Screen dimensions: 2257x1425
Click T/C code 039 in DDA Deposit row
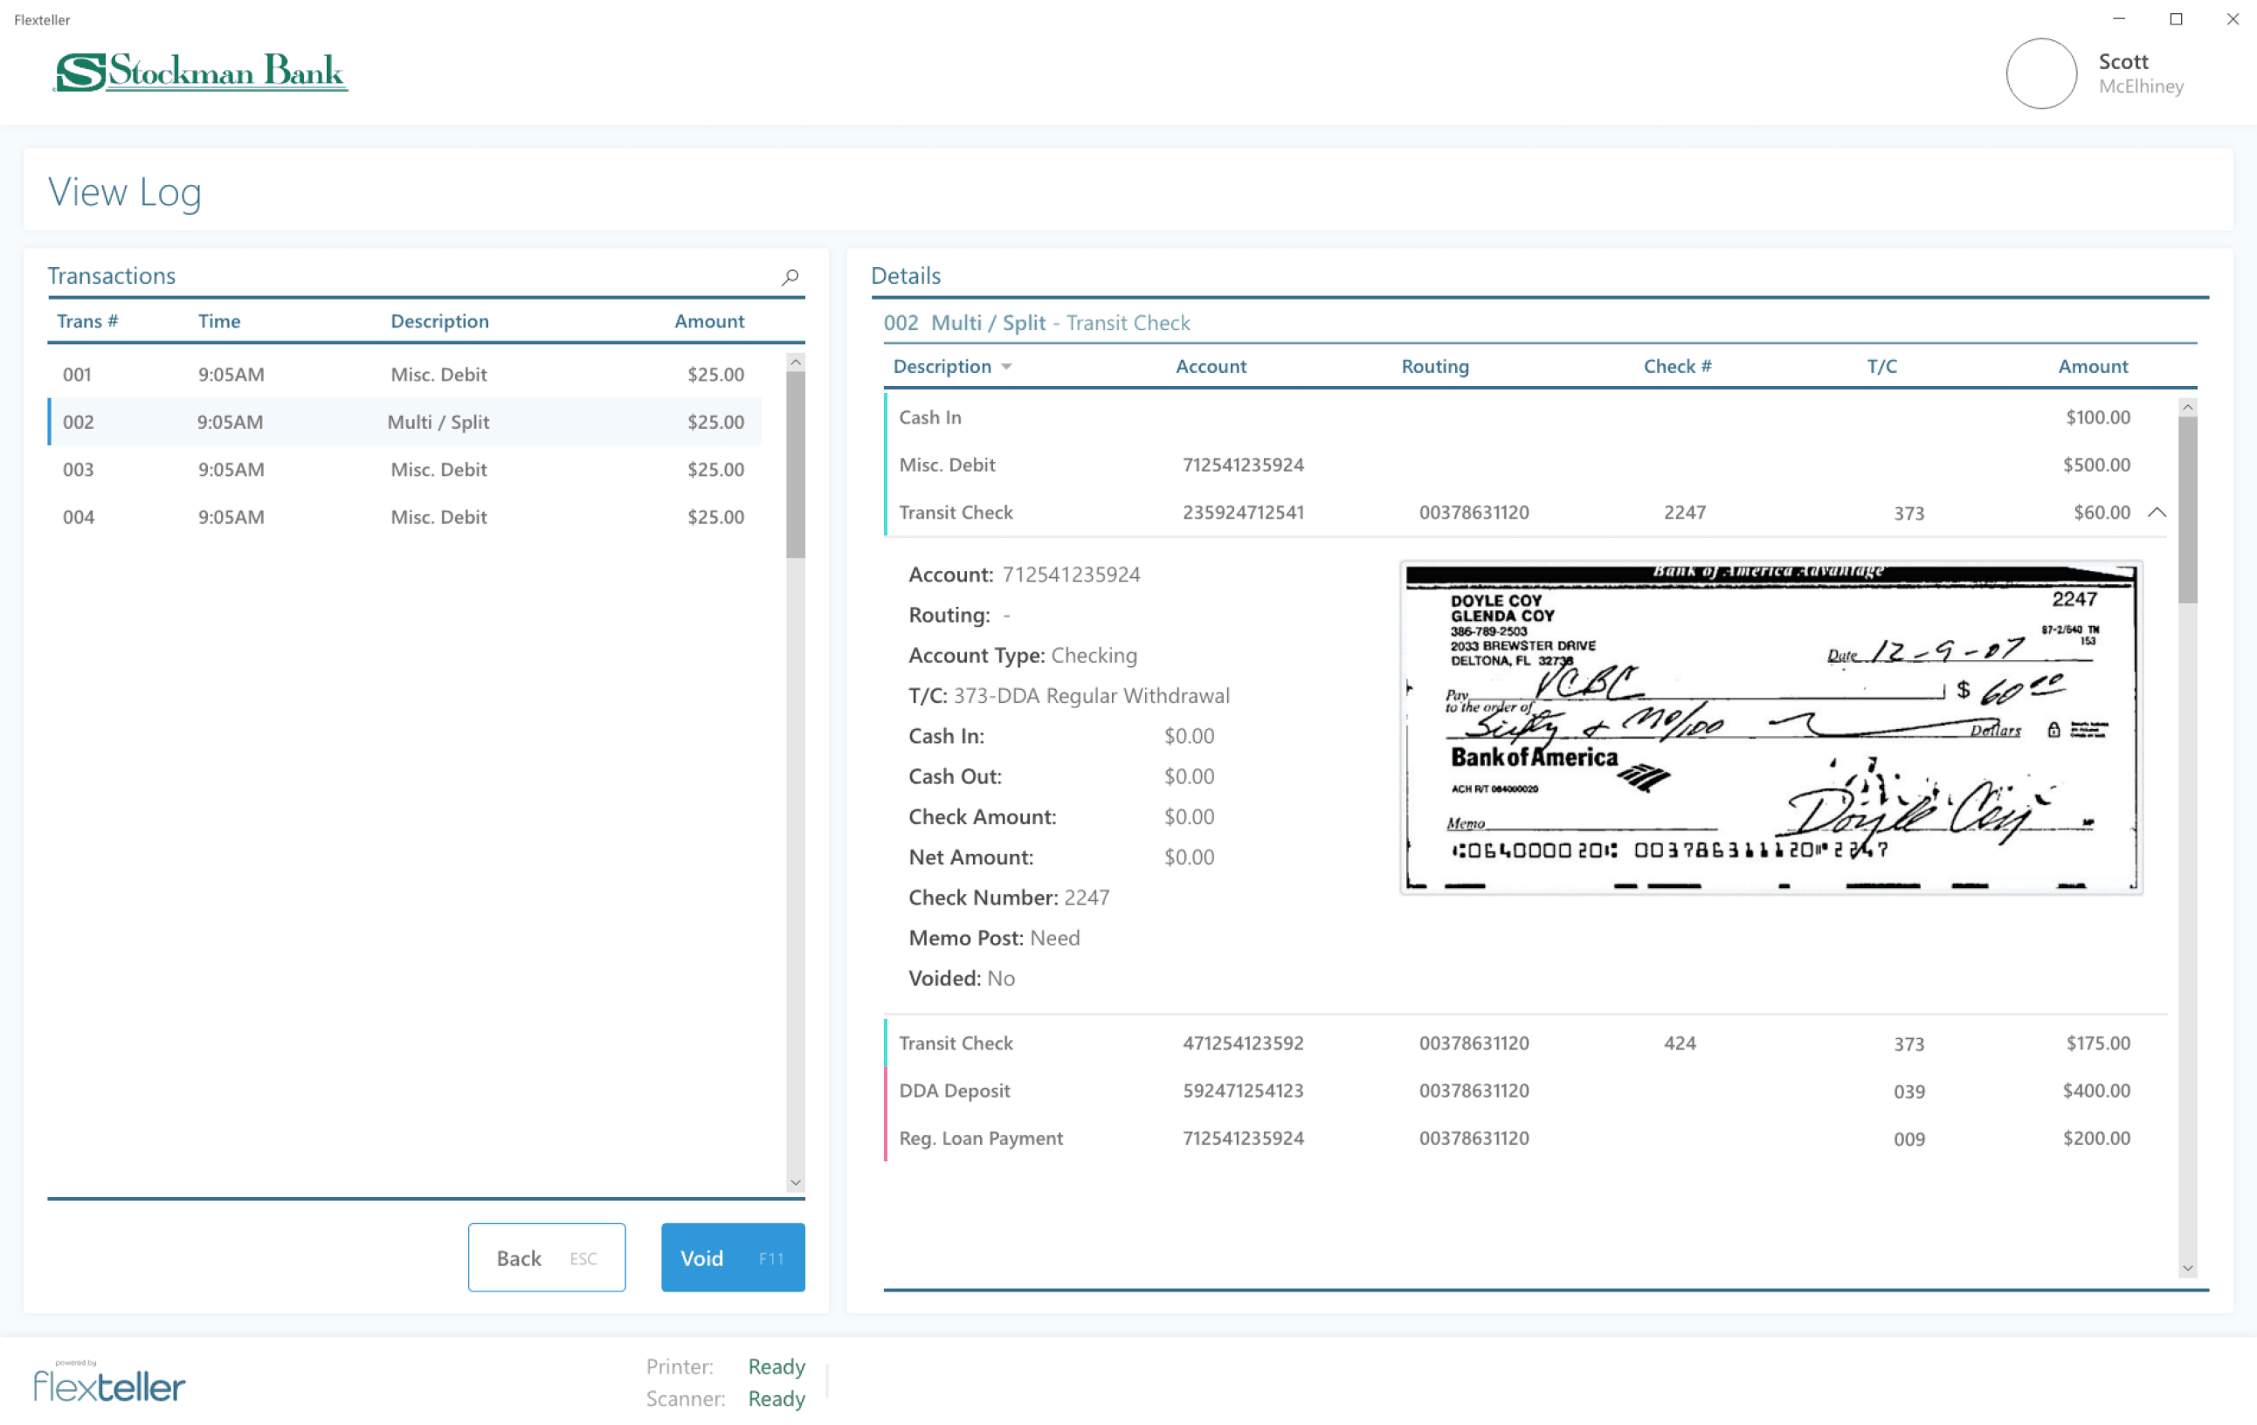[1908, 1092]
